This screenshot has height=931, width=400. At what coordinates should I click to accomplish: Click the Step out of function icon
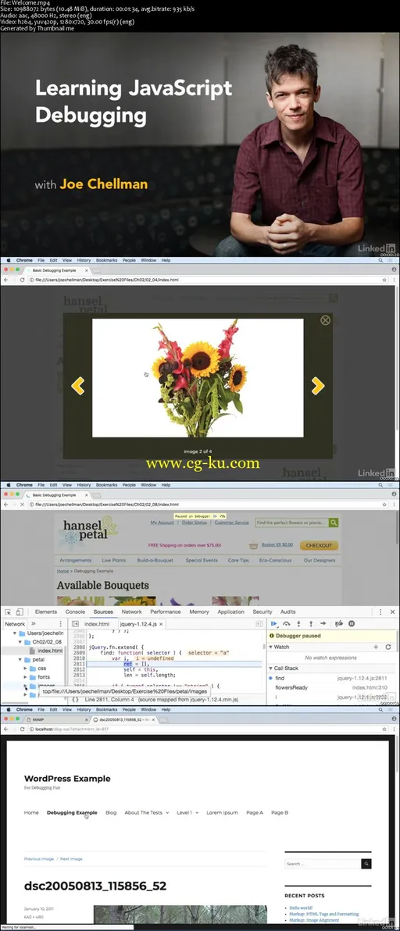[x=310, y=624]
